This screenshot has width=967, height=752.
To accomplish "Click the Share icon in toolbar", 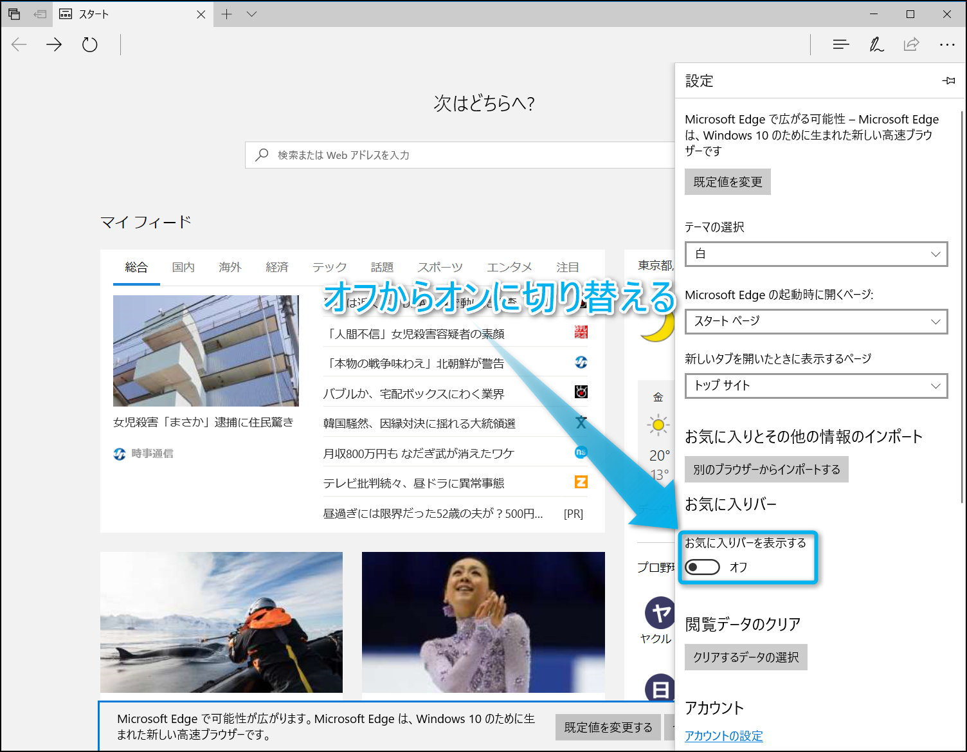I will tap(911, 44).
